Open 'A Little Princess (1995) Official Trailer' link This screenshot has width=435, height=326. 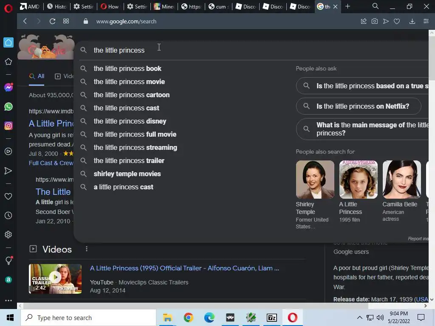coord(184,268)
